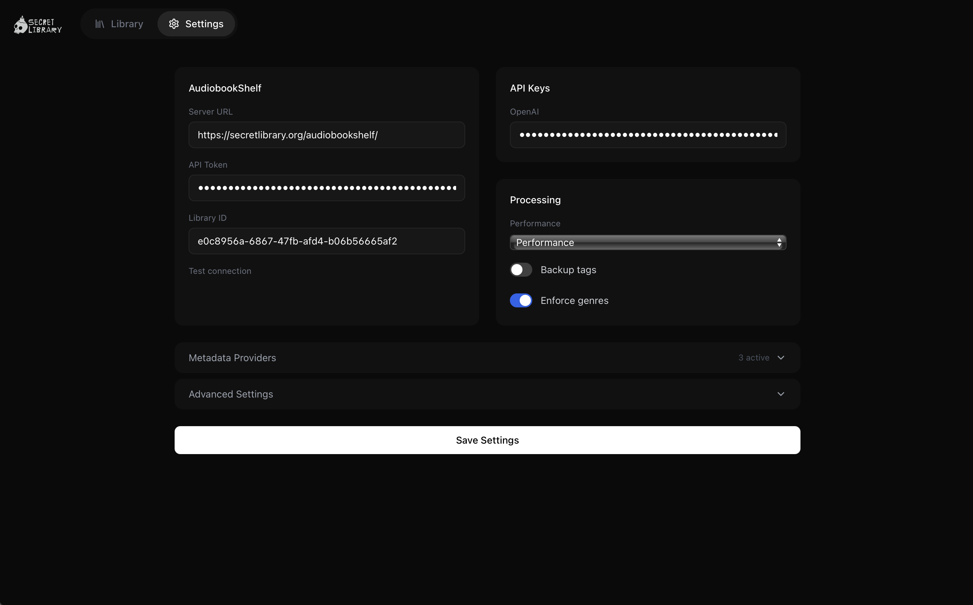The height and width of the screenshot is (605, 973).
Task: Select the Settings tab label
Action: point(204,24)
